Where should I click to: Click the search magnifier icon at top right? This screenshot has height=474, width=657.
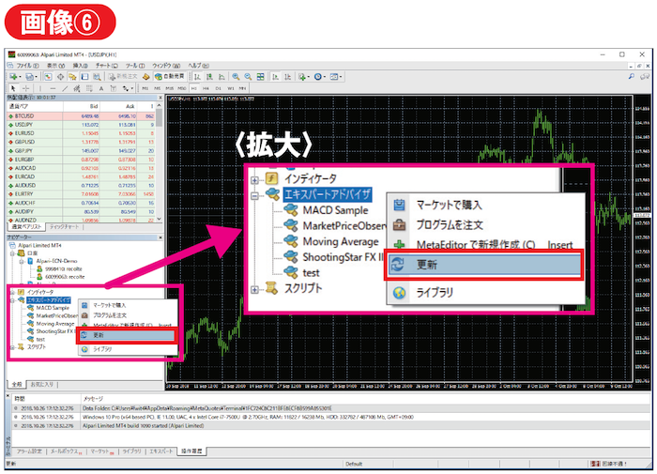click(x=631, y=76)
